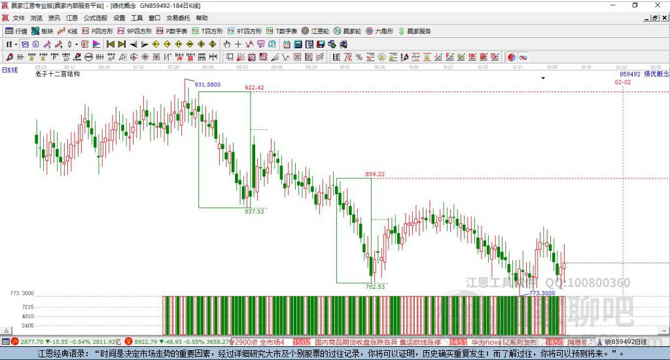The image size is (670, 360).
Task: Select the n² square-number lines tool
Action: [x=111, y=57]
